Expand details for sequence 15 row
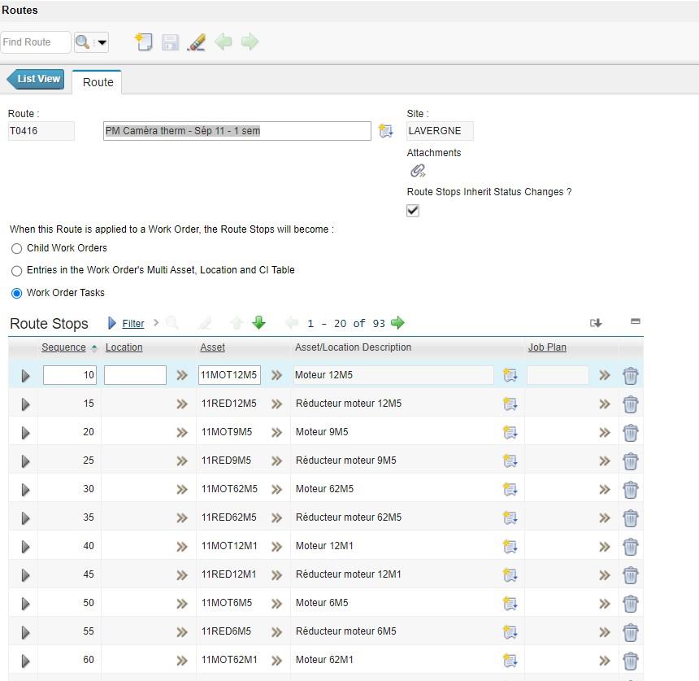 pyautogui.click(x=25, y=404)
